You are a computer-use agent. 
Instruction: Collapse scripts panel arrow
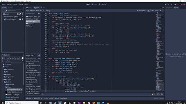(42, 94)
